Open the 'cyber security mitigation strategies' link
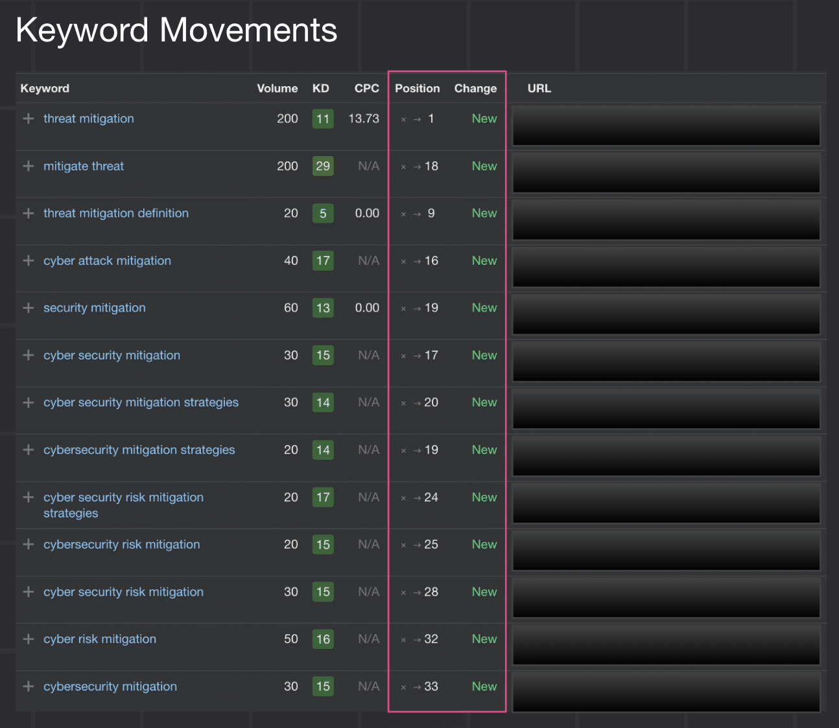Screen dimensions: 839x728 pos(141,402)
